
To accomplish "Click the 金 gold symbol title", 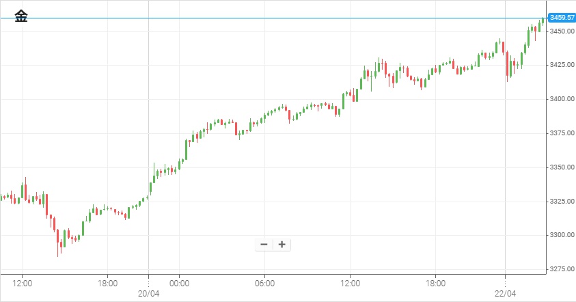I will [21, 16].
